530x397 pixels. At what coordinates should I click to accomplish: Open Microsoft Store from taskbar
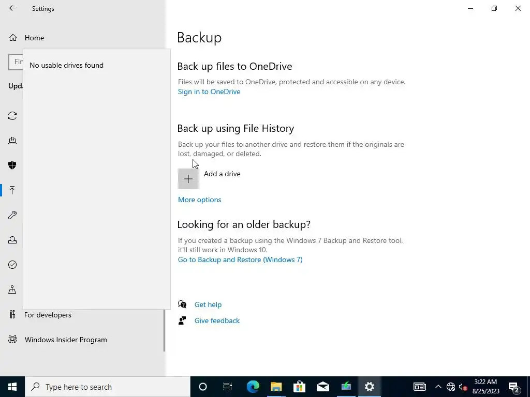(x=300, y=387)
